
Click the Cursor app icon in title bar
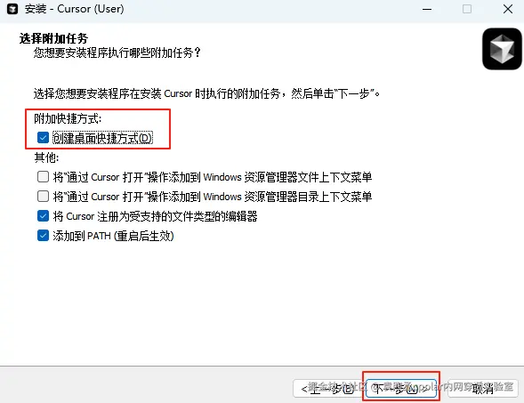pyautogui.click(x=12, y=9)
